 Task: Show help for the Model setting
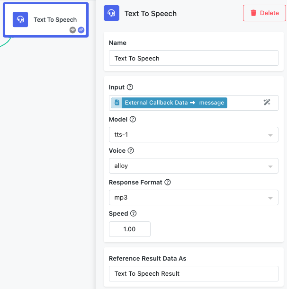pyautogui.click(x=133, y=119)
